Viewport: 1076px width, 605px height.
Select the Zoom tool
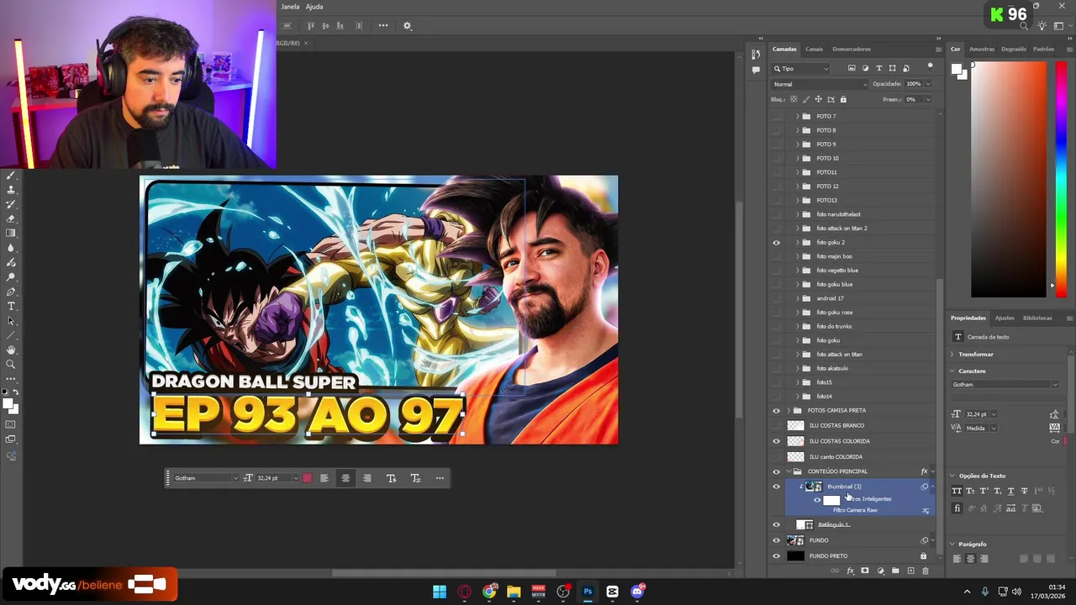click(x=11, y=365)
